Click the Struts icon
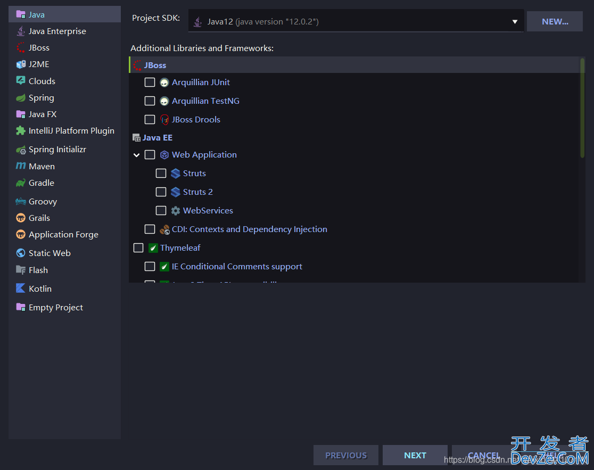 (x=176, y=174)
